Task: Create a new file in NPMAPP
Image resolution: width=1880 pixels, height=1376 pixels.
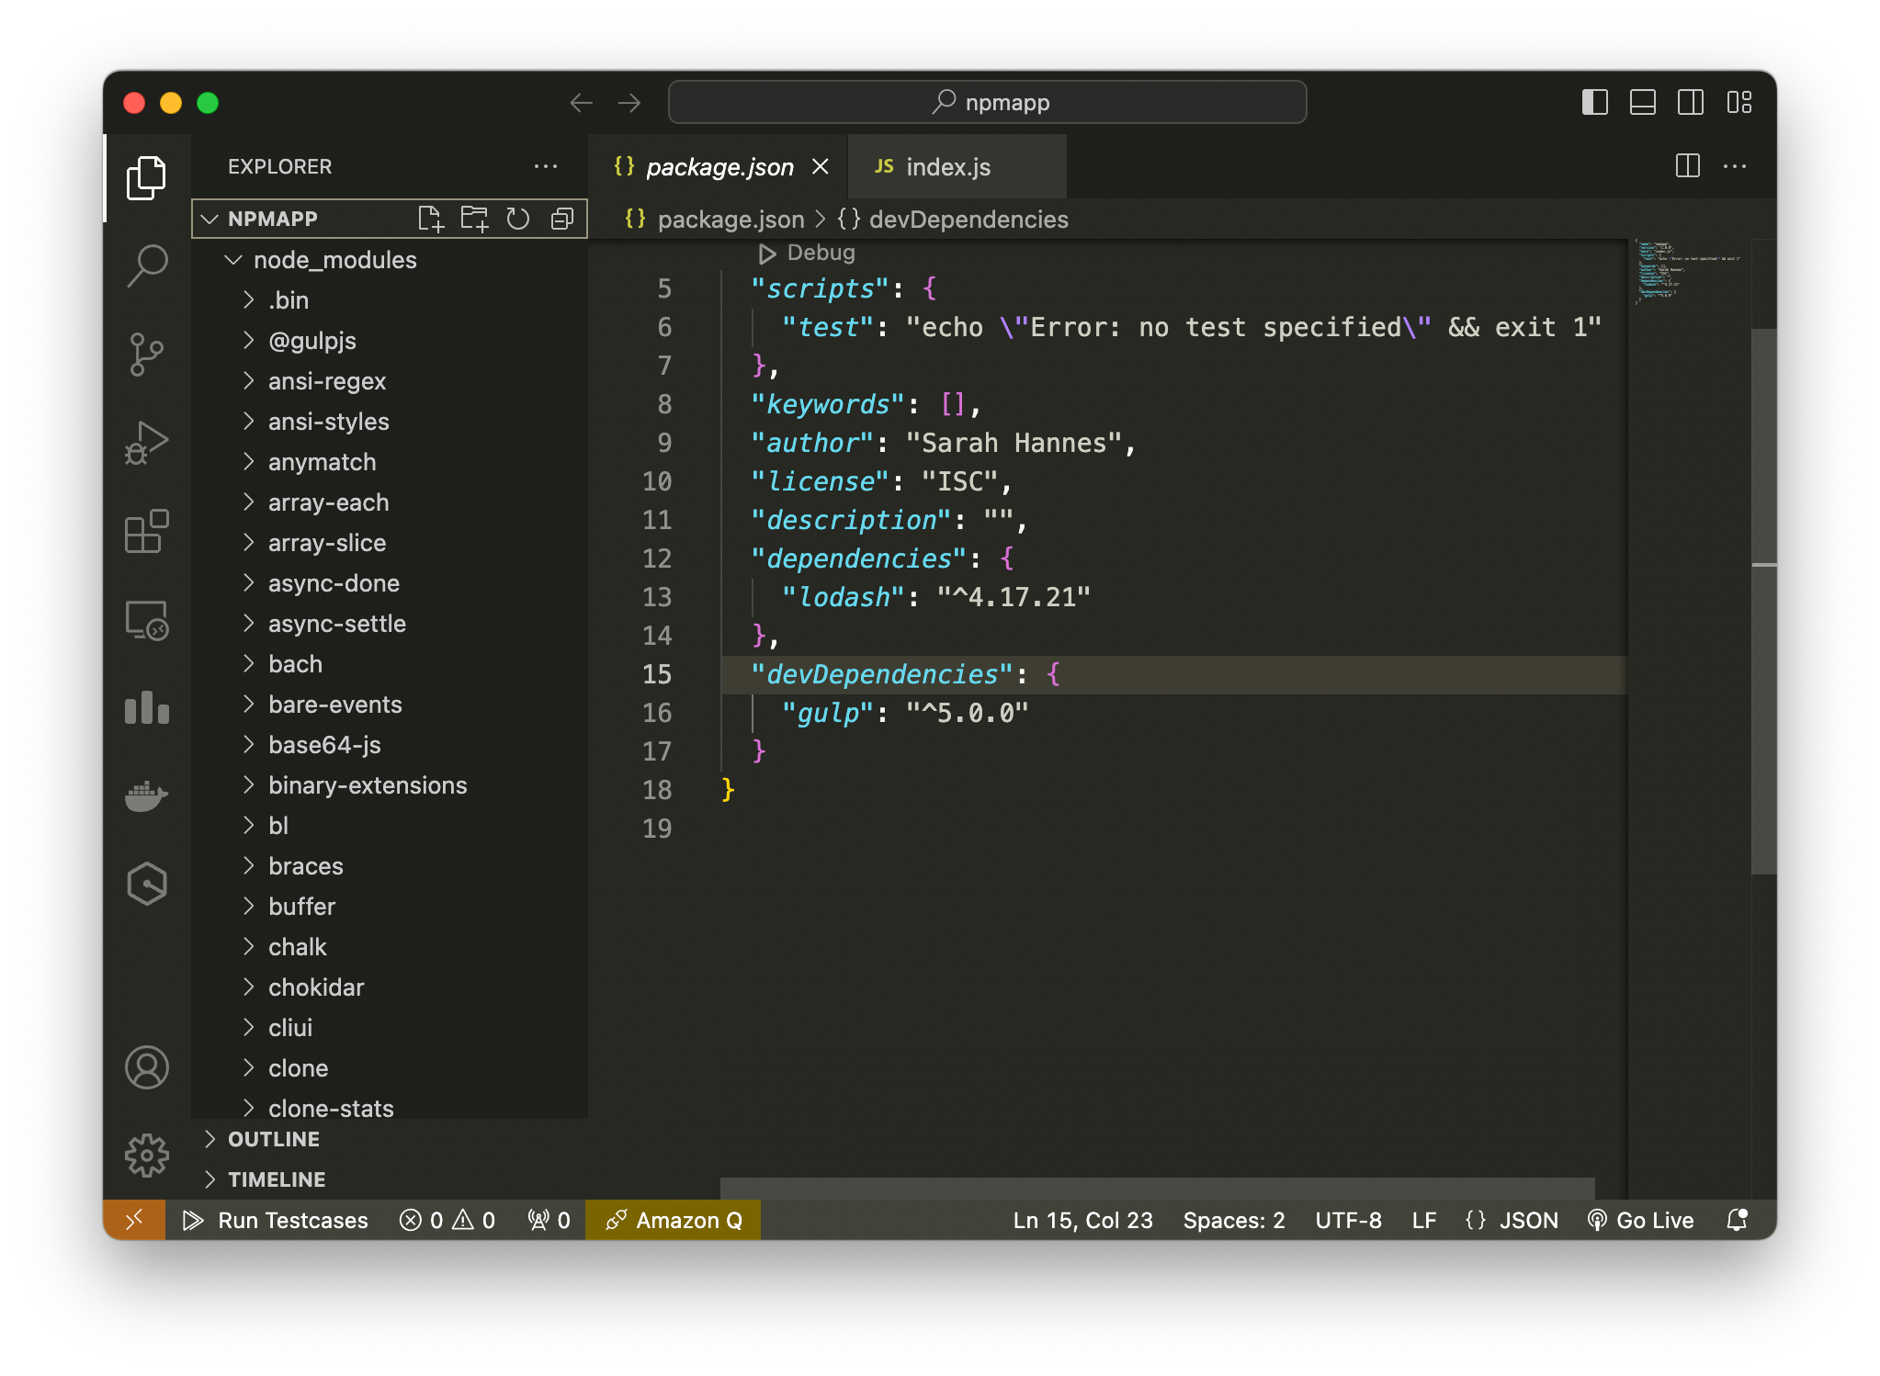Action: click(430, 219)
